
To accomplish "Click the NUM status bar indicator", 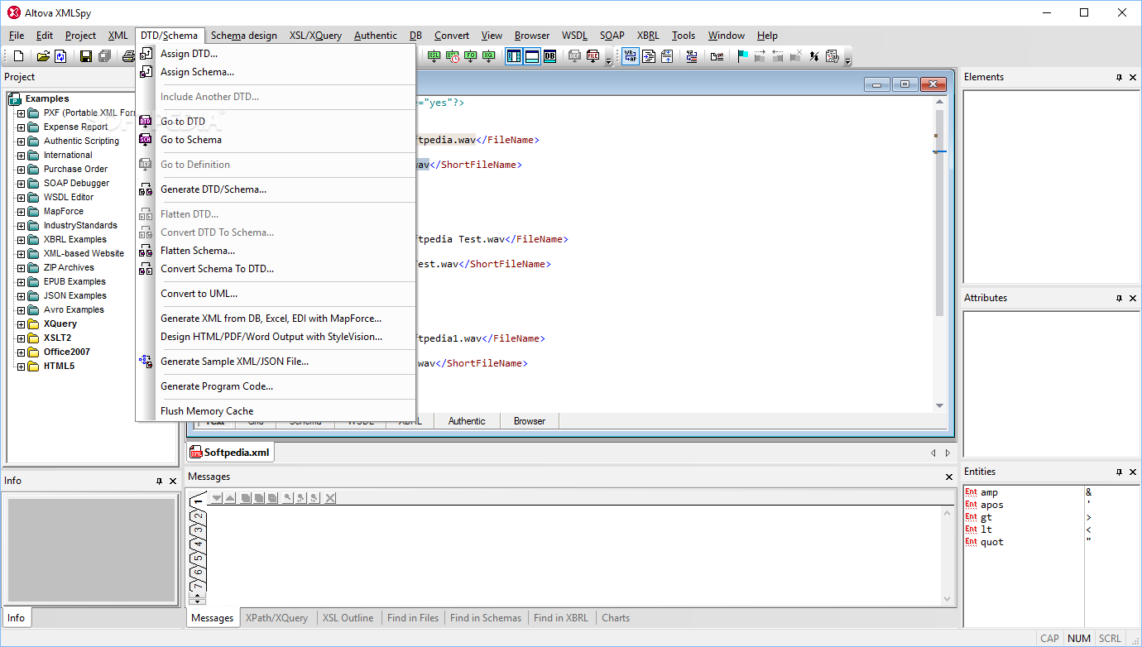I will point(1079,639).
